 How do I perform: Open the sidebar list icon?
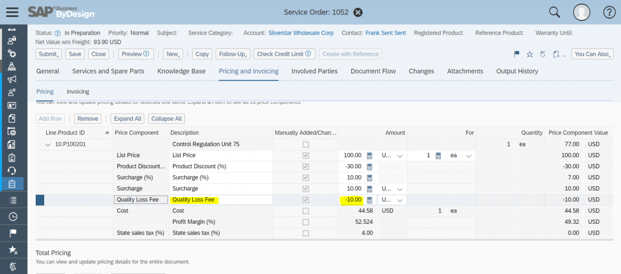[13, 200]
